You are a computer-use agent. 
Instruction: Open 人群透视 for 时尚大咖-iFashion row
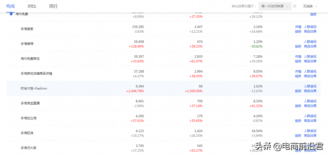coord(310,86)
